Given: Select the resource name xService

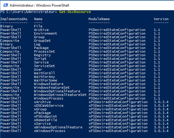Looking at the screenshot, I should tap(42, 124).
